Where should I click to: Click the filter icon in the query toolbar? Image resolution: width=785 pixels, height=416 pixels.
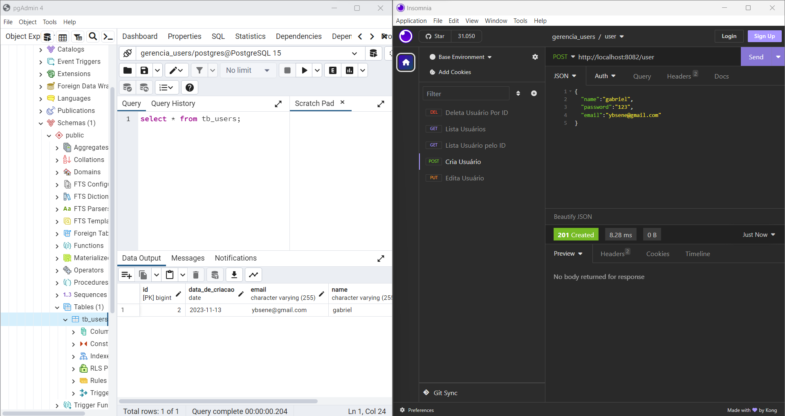coord(200,70)
